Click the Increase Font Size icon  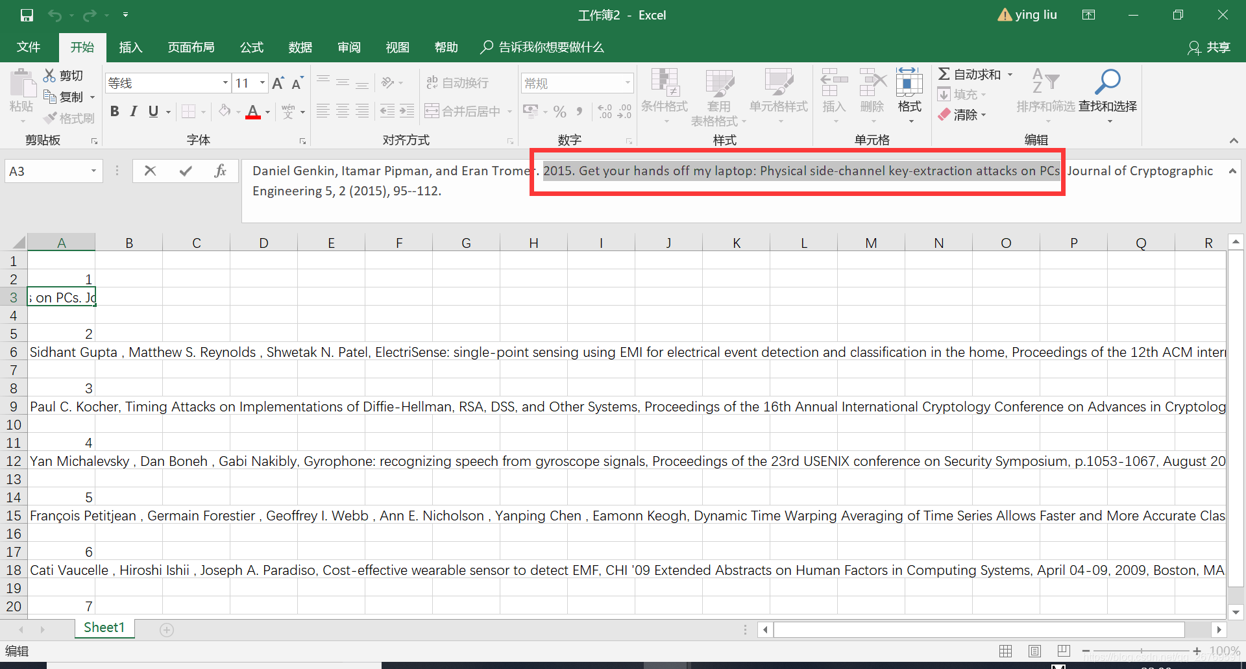click(x=278, y=83)
